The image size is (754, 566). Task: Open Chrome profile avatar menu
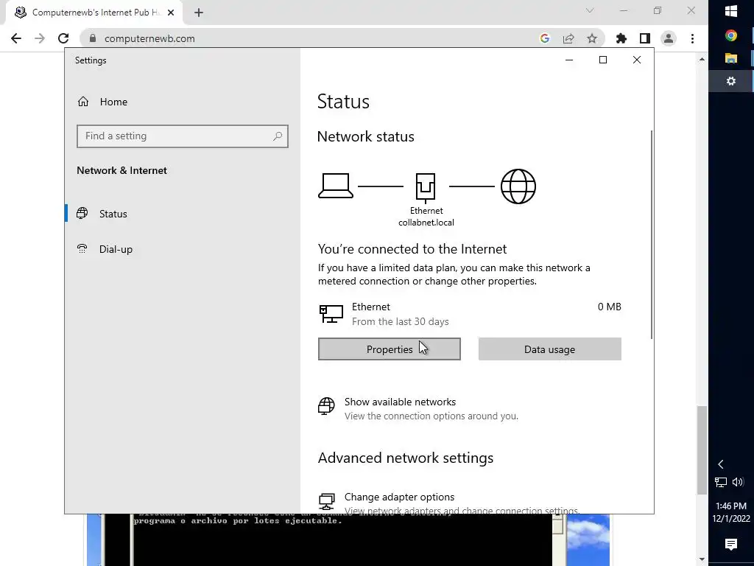tap(669, 38)
